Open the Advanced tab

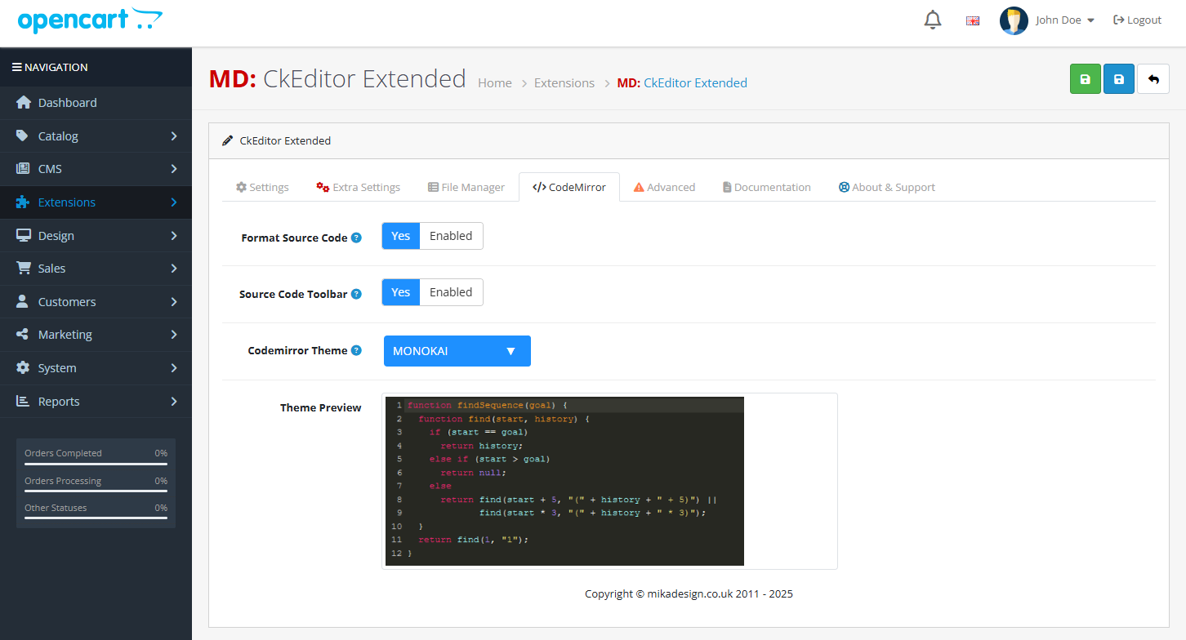(x=664, y=187)
